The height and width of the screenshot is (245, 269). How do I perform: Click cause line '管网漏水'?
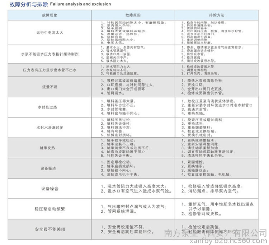pos(113,93)
